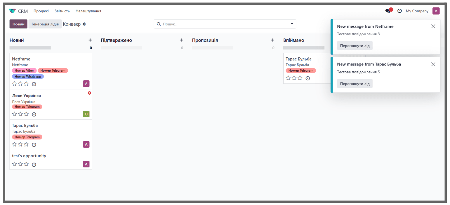Click Переглянути лід in the Netframe notification
This screenshot has width=450, height=205.
pyautogui.click(x=355, y=46)
